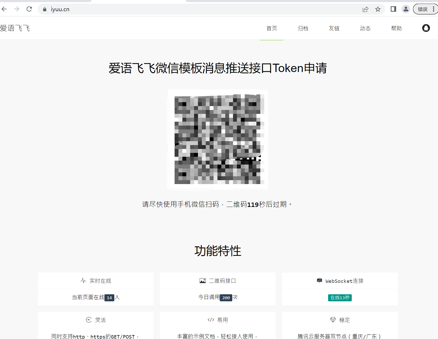Image resolution: width=438 pixels, height=339 pixels.
Task: Open the 友链 nav item
Action: pyautogui.click(x=334, y=28)
